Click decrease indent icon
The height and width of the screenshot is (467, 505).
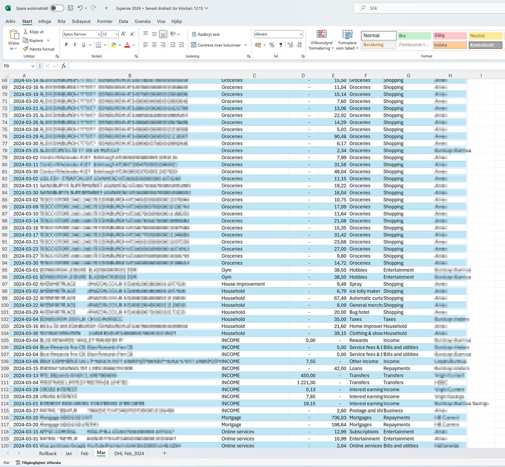click(x=173, y=45)
